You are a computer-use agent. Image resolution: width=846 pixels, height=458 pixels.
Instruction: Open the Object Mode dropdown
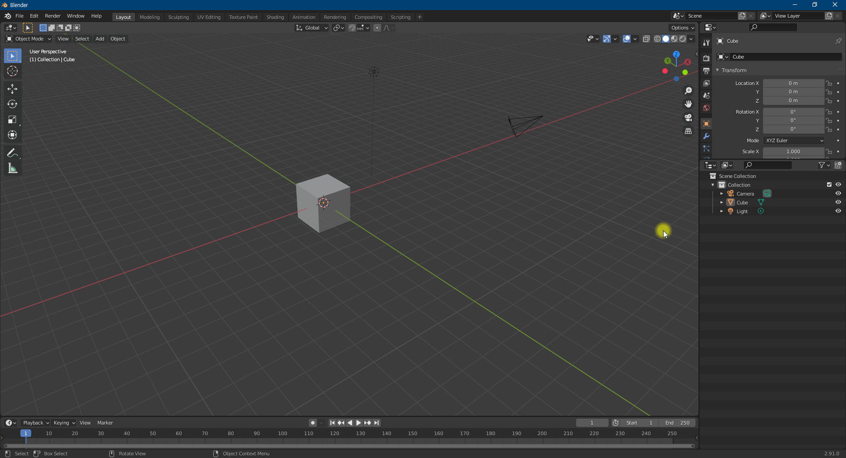pyautogui.click(x=29, y=39)
